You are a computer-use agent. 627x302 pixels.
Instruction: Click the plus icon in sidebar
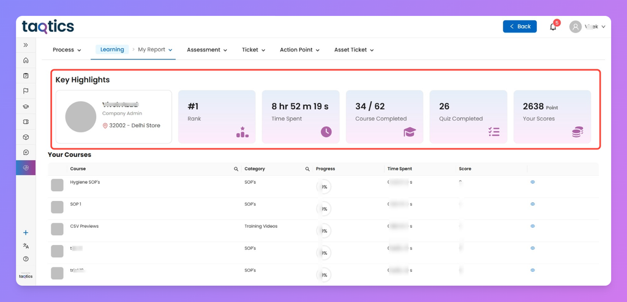point(26,232)
